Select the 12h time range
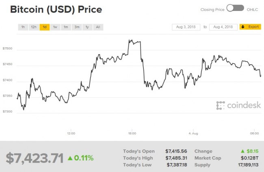The width and height of the screenshot is (264, 172). click(x=34, y=27)
